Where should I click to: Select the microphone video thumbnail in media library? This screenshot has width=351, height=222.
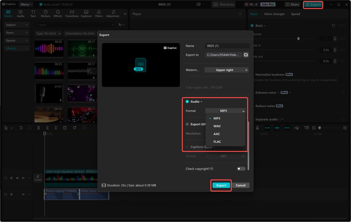click(49, 93)
